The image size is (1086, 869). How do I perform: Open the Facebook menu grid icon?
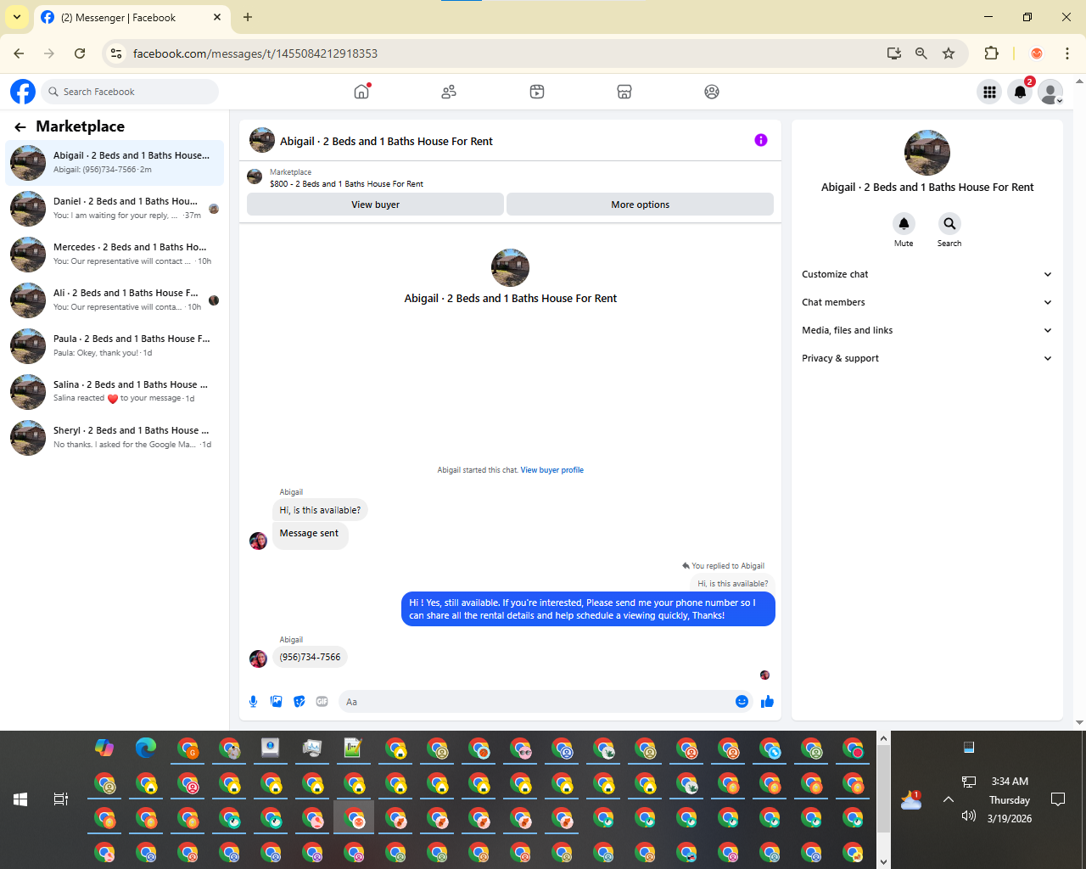click(x=989, y=92)
